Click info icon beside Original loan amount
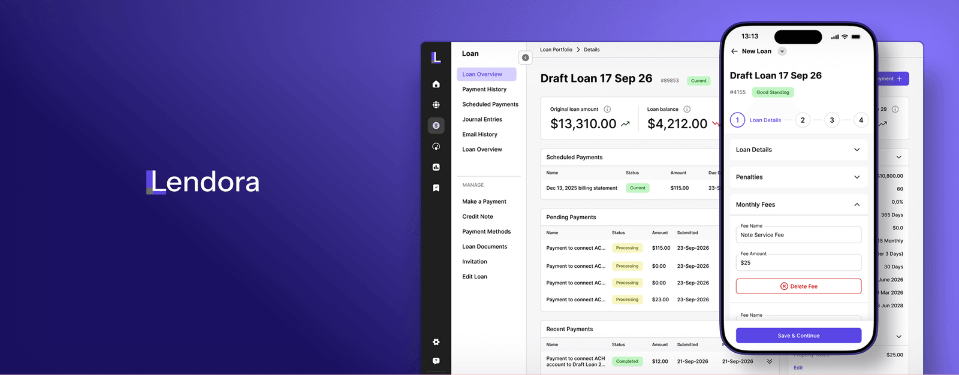 coord(607,109)
